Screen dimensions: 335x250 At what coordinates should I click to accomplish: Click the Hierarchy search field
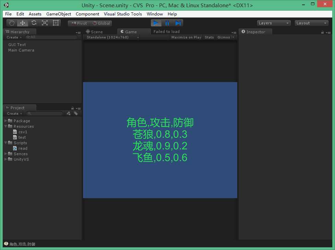pos(51,37)
